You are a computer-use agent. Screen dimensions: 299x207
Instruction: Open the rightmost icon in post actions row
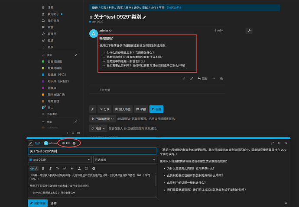221,79
